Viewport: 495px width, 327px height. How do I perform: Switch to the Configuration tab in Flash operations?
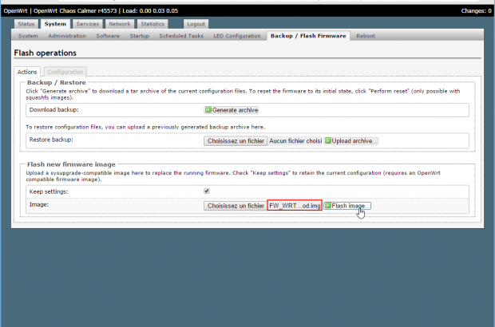[64, 72]
